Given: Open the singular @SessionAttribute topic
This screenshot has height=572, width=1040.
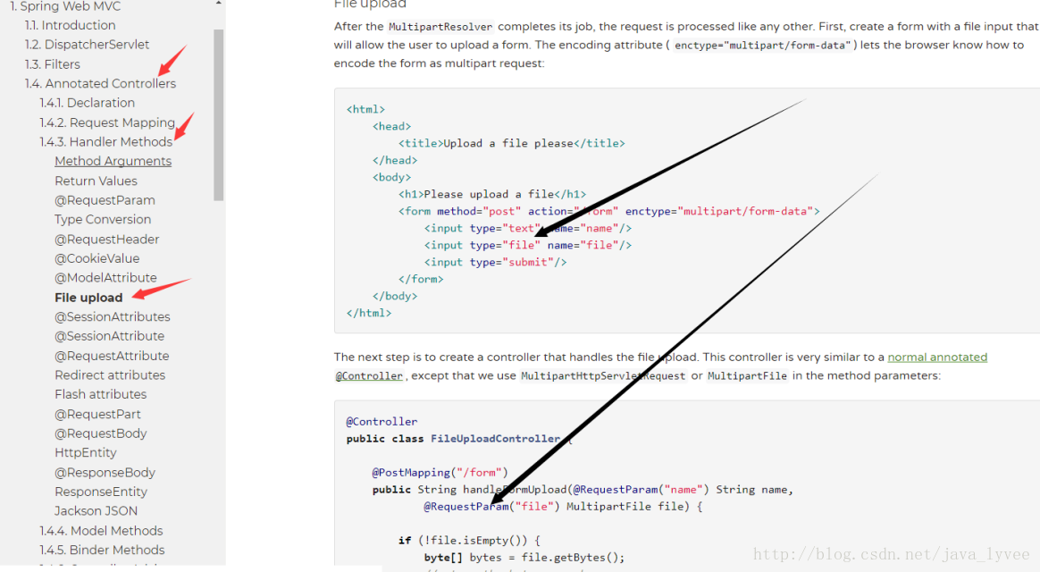Looking at the screenshot, I should (109, 336).
